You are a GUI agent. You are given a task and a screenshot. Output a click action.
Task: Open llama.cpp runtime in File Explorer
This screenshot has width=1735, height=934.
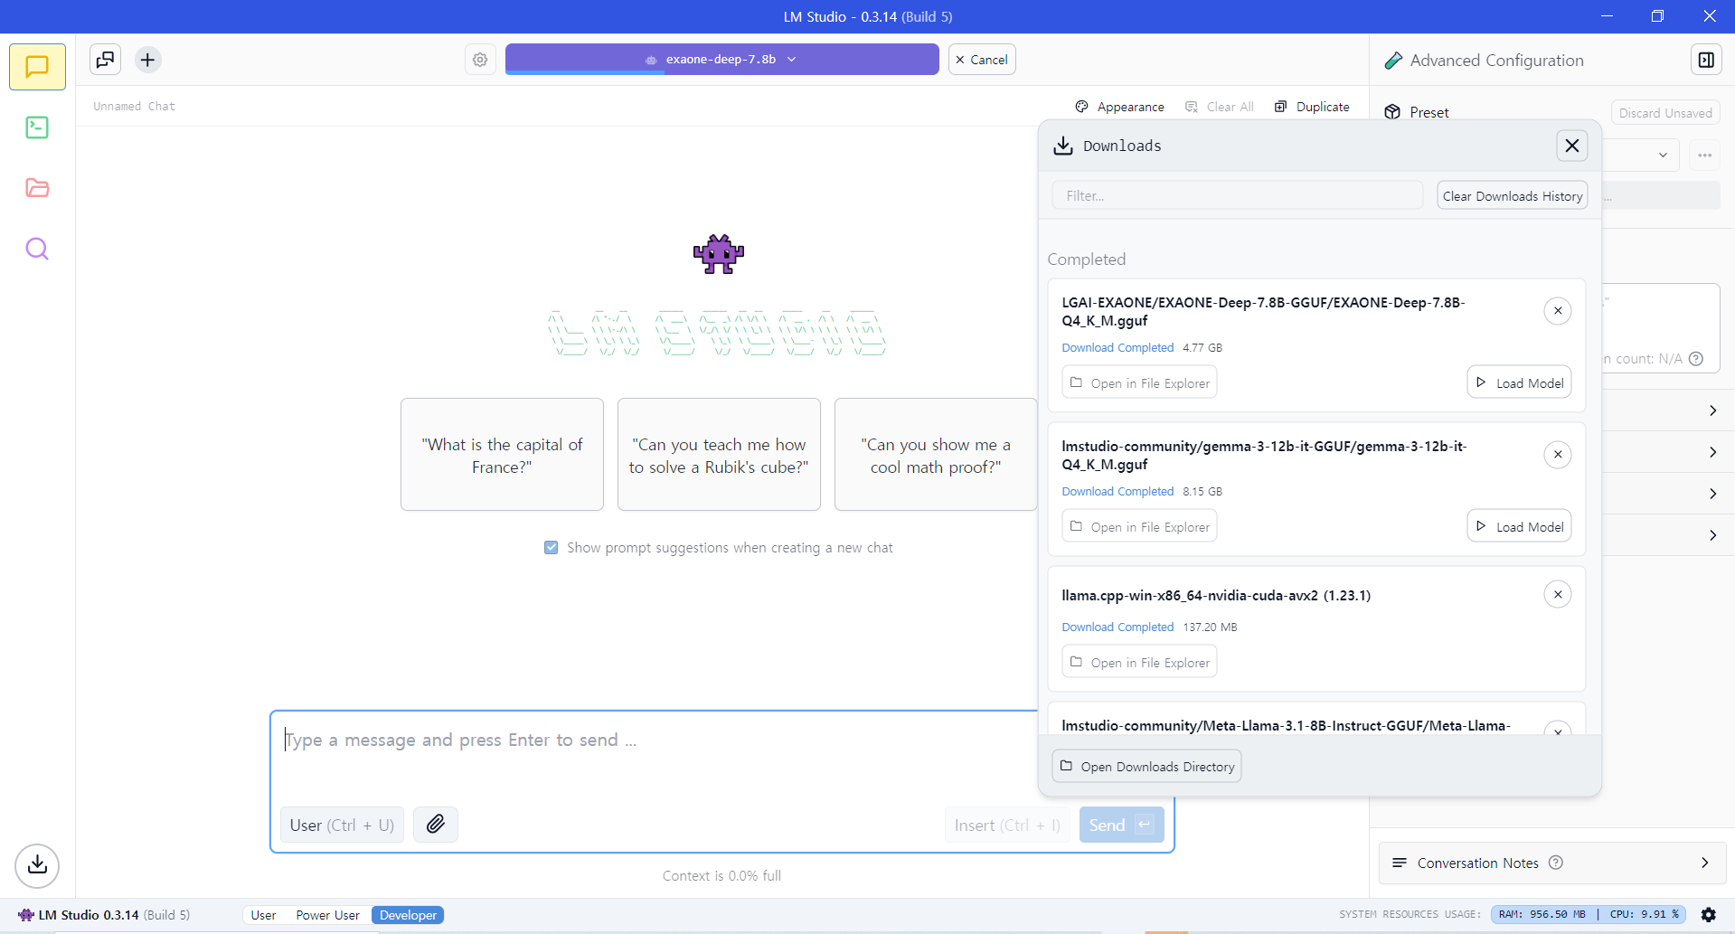click(1139, 662)
